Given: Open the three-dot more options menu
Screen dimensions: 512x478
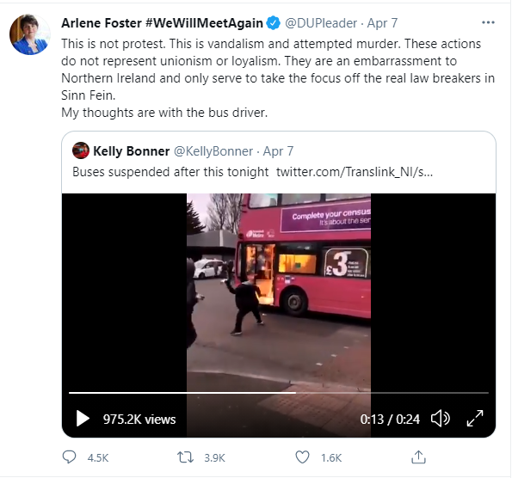Looking at the screenshot, I should point(488,22).
